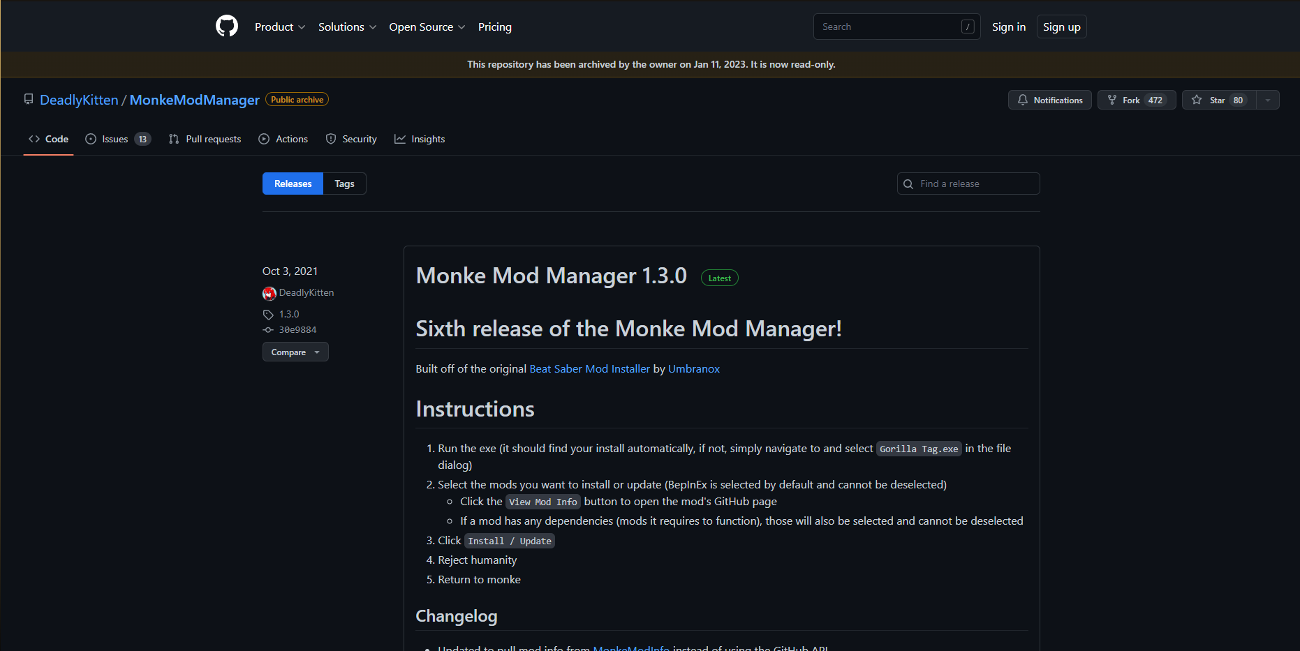
Task: Click the 1.3.0 tag icon
Action: click(268, 315)
